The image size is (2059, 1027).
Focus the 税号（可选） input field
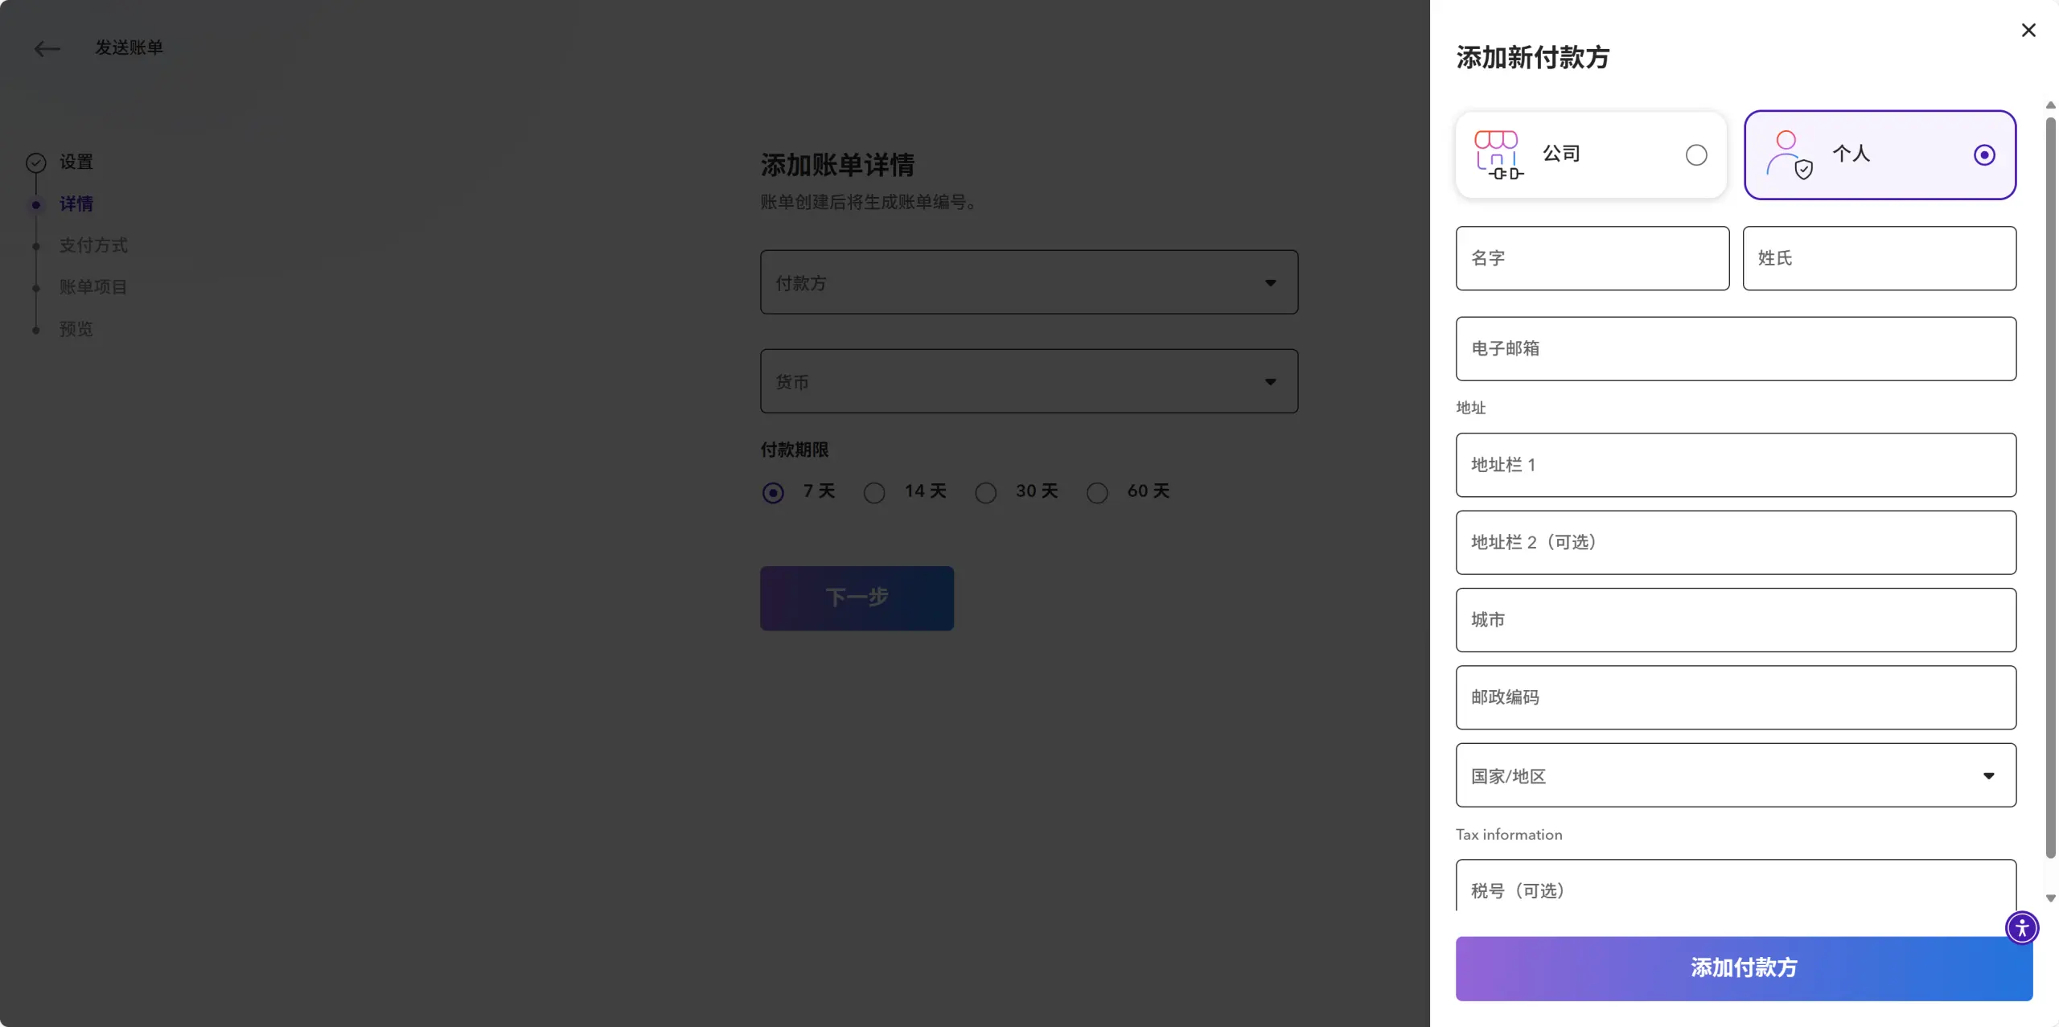pyautogui.click(x=1736, y=885)
